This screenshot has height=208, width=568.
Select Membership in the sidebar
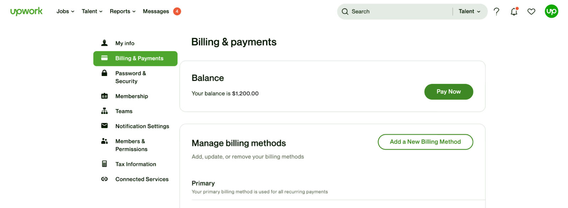tap(131, 96)
